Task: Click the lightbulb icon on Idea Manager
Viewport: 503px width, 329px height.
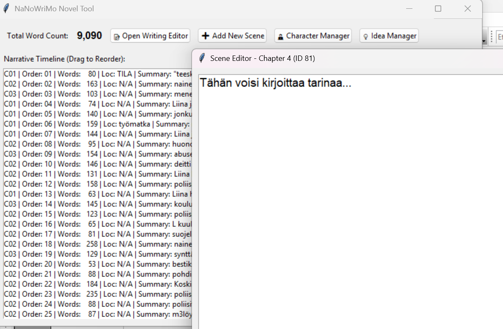Action: coord(366,36)
